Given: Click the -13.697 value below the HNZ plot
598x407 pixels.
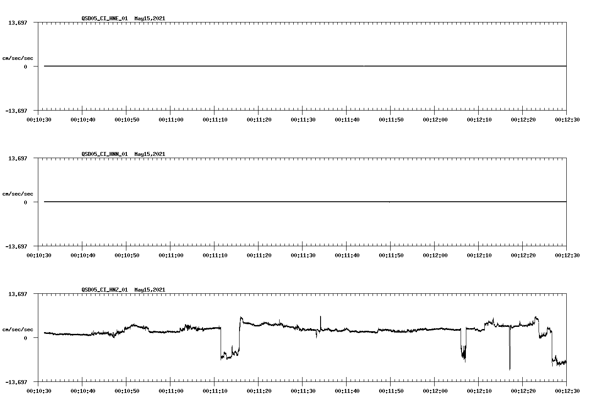Looking at the screenshot, I should pyautogui.click(x=16, y=382).
